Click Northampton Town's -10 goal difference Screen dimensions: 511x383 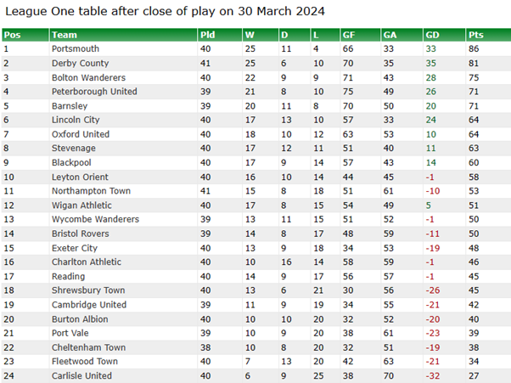click(x=433, y=191)
